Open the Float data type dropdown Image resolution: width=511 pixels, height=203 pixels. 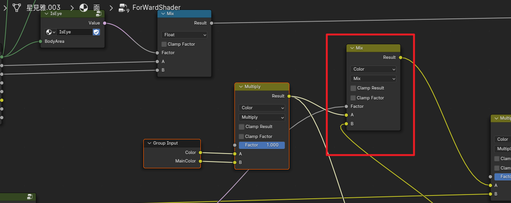[184, 35]
